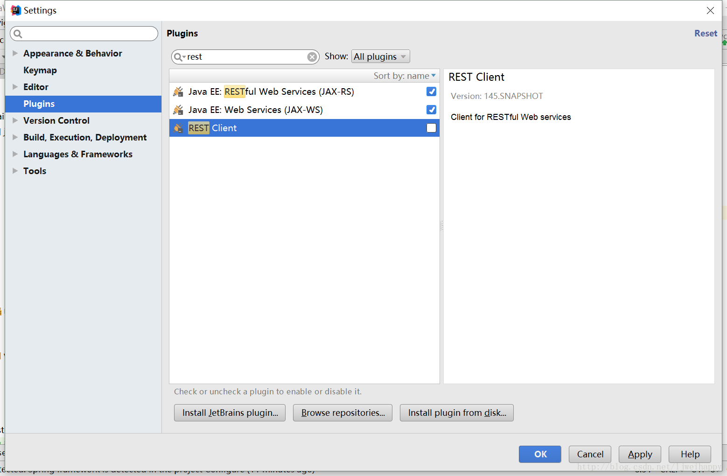727x476 pixels.
Task: Click the magnifier icon in settings search
Action: point(18,34)
